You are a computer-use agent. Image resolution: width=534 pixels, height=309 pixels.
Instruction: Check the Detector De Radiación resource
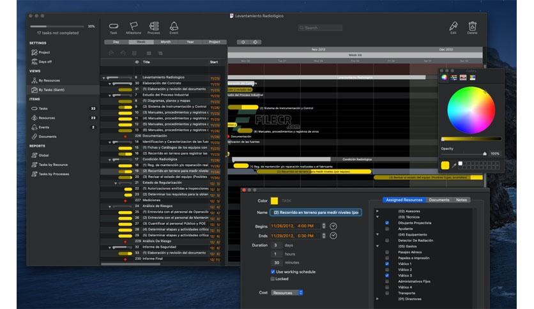[387, 240]
